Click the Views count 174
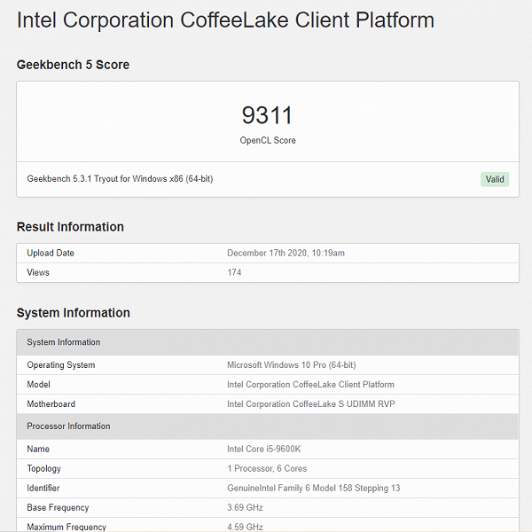The width and height of the screenshot is (532, 532). click(x=234, y=273)
